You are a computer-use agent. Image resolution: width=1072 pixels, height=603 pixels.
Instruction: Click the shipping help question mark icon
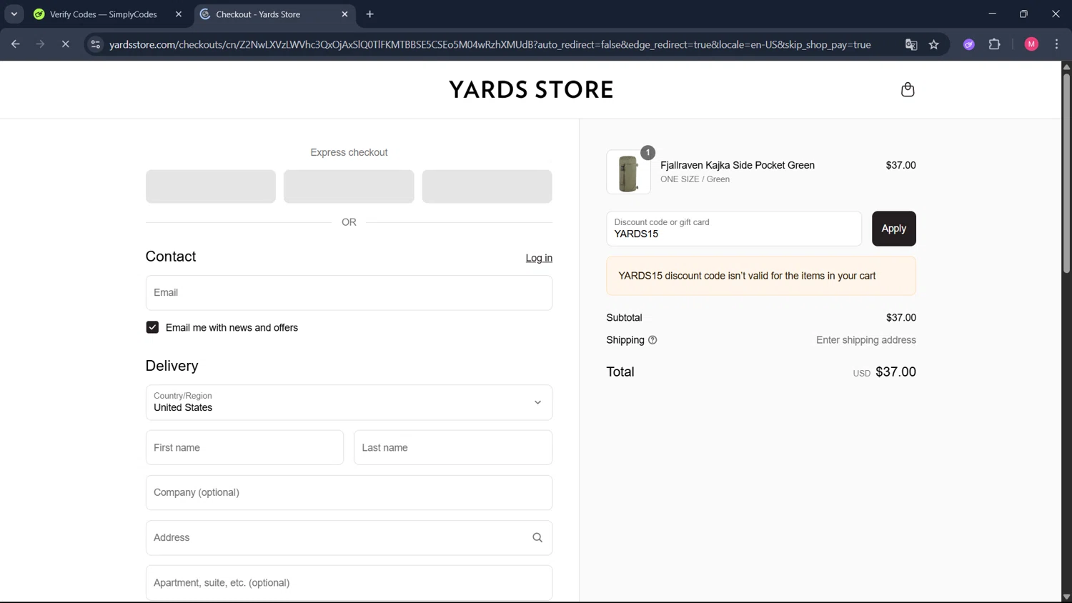click(x=652, y=340)
